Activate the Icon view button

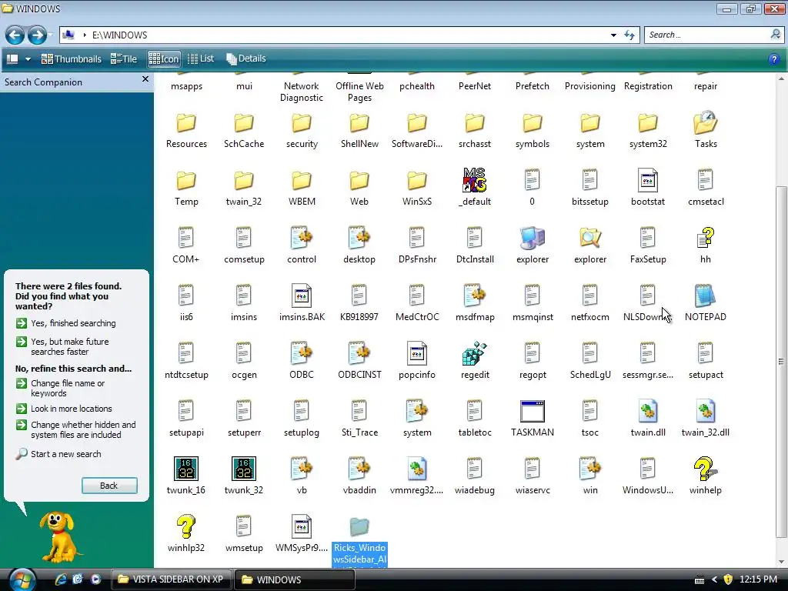tap(164, 58)
